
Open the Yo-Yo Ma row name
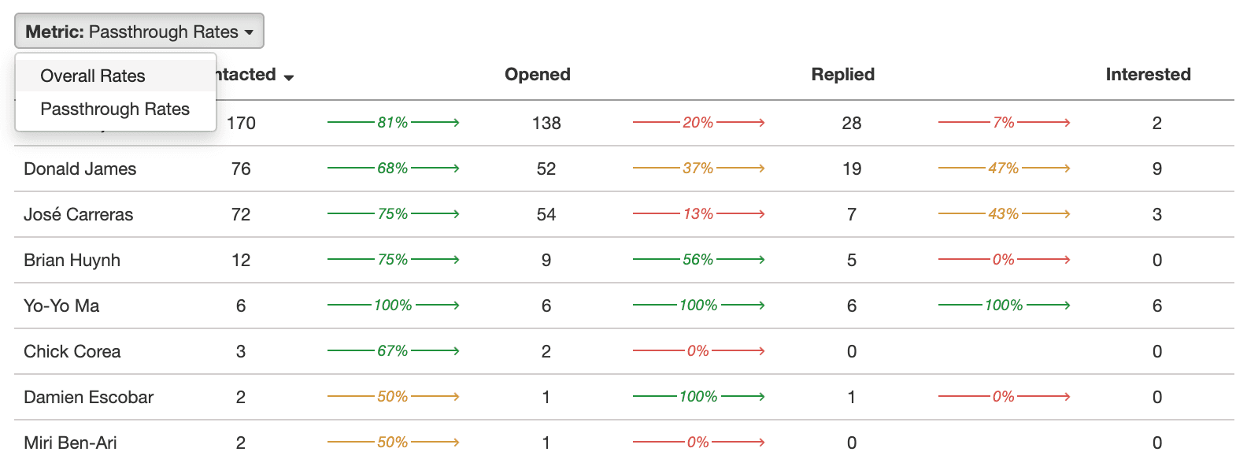tap(61, 306)
